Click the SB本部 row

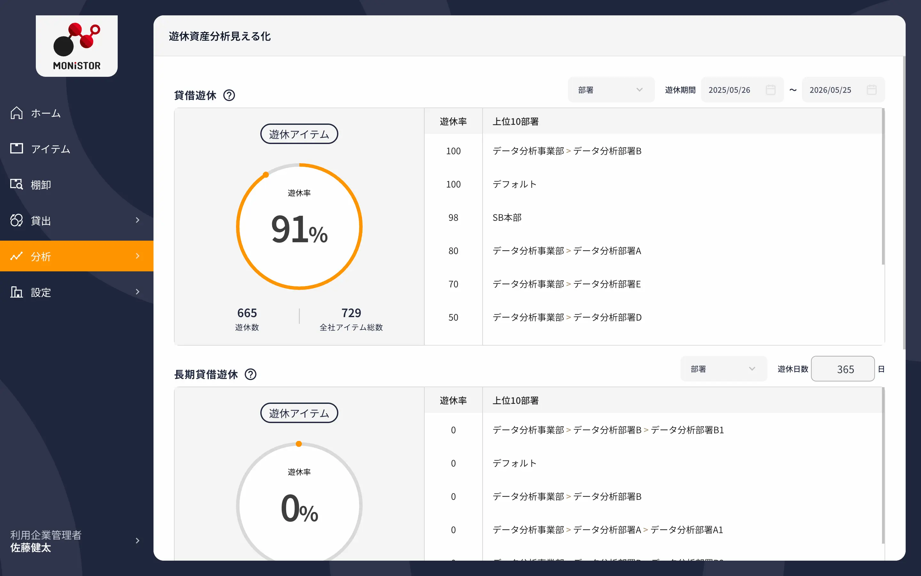click(x=653, y=218)
